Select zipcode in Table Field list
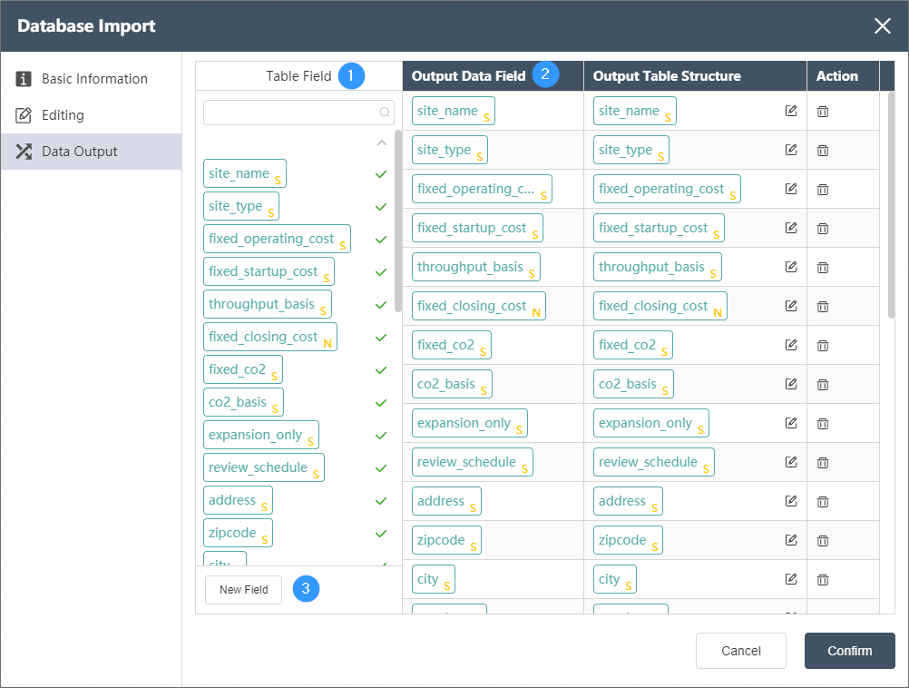This screenshot has width=909, height=688. tap(238, 533)
